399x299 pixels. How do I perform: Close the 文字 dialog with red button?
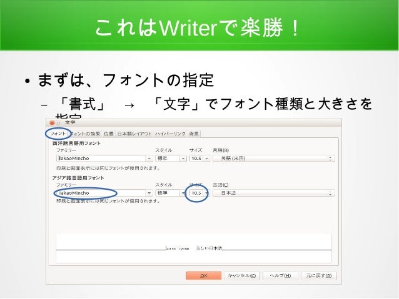(52, 123)
